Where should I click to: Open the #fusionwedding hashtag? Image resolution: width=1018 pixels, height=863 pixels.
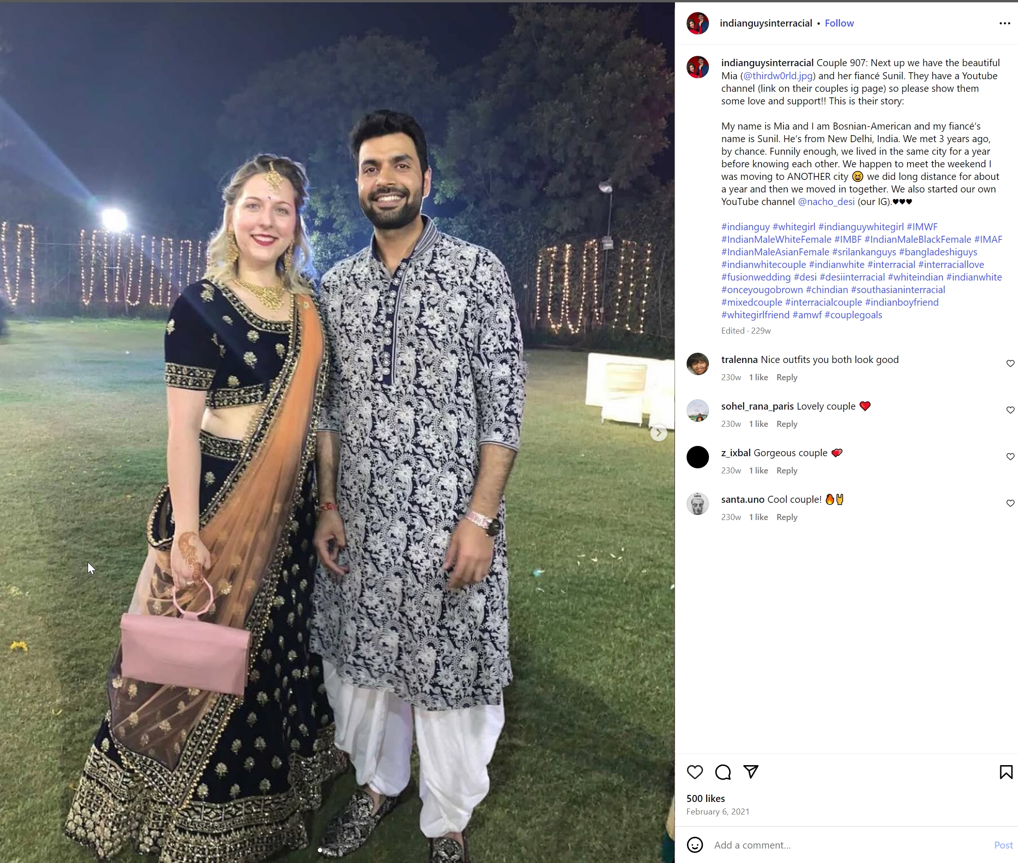pyautogui.click(x=756, y=277)
